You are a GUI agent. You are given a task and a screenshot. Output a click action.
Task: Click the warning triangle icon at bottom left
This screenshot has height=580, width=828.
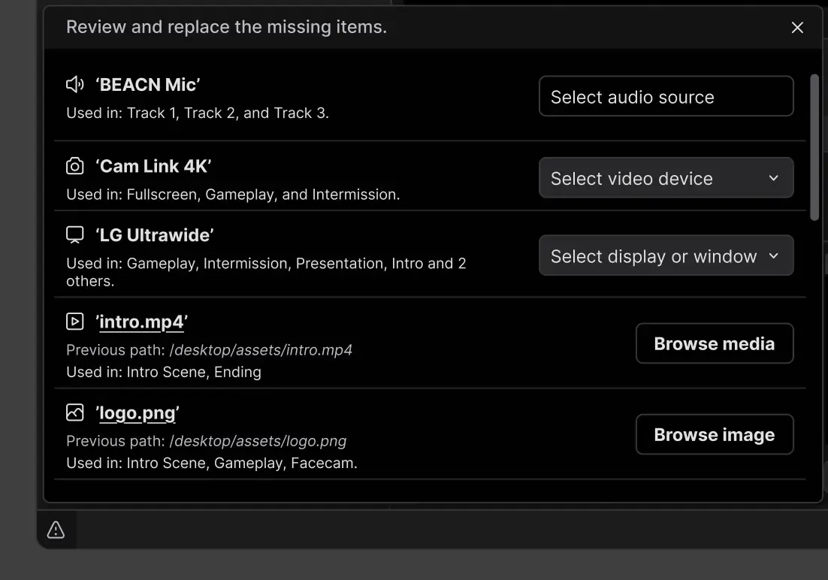55,530
